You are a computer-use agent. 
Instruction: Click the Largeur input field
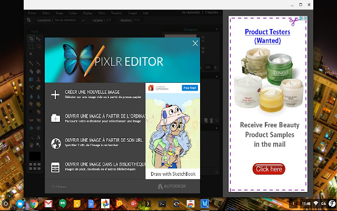(111, 20)
